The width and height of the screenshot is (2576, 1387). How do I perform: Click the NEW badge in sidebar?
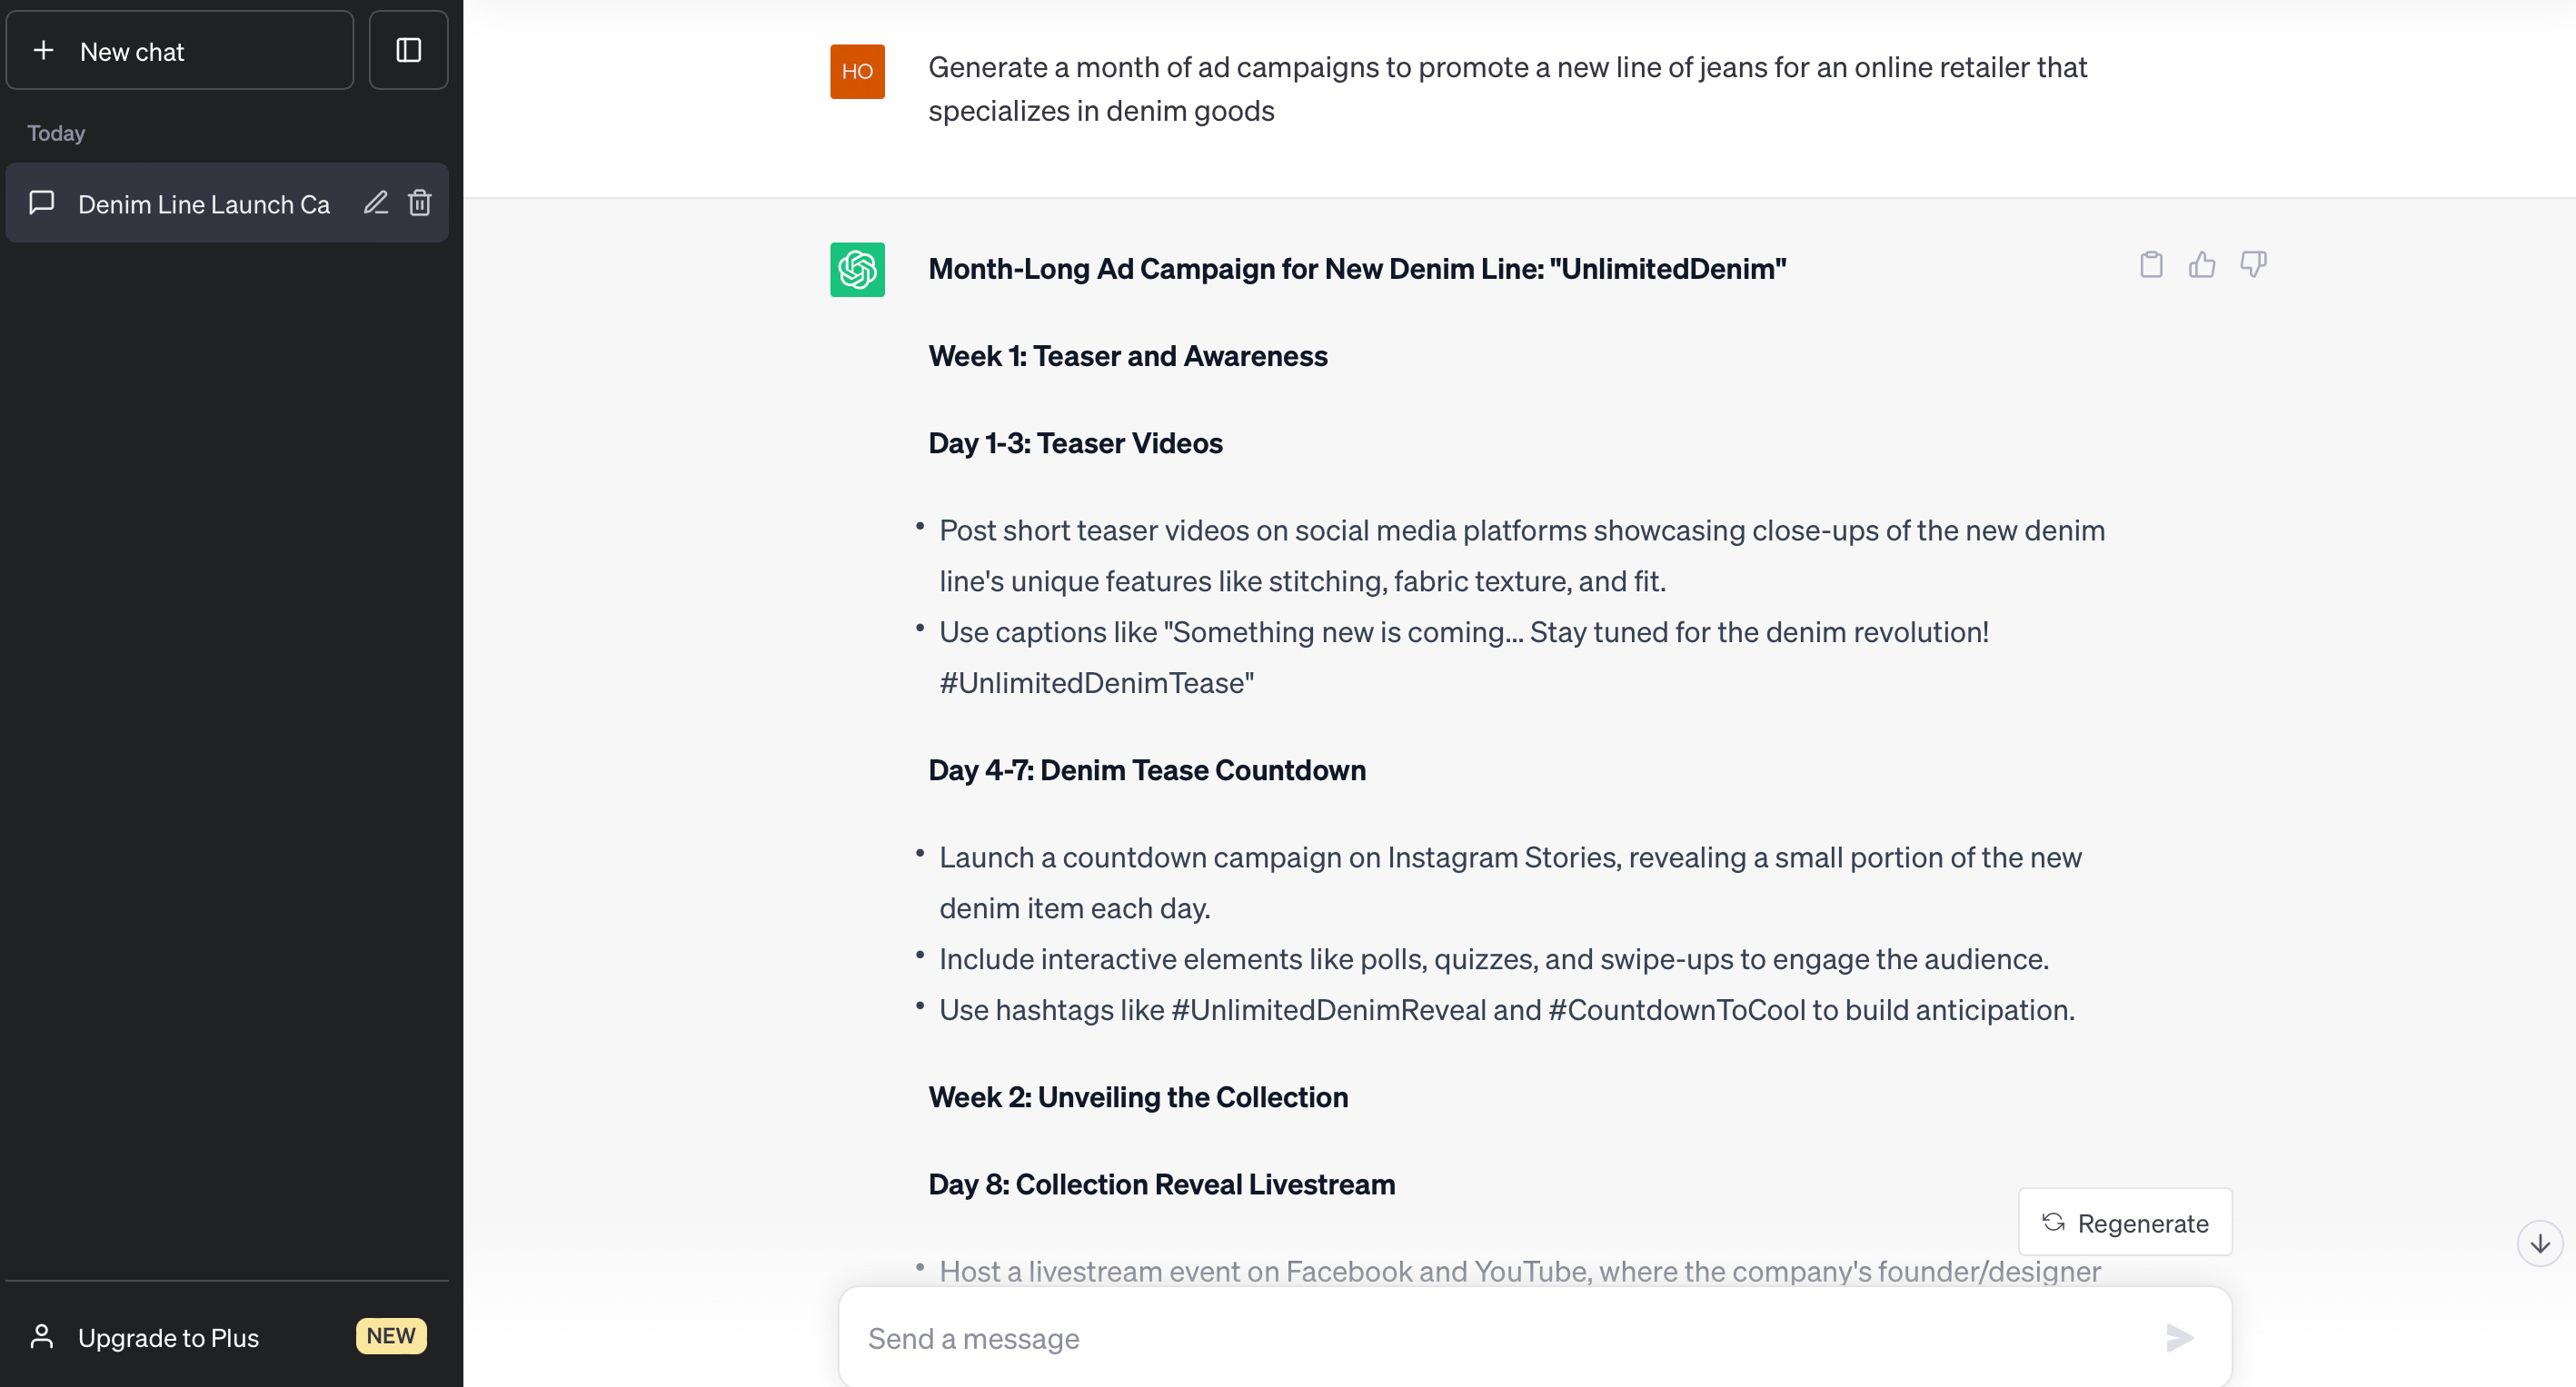click(x=391, y=1336)
